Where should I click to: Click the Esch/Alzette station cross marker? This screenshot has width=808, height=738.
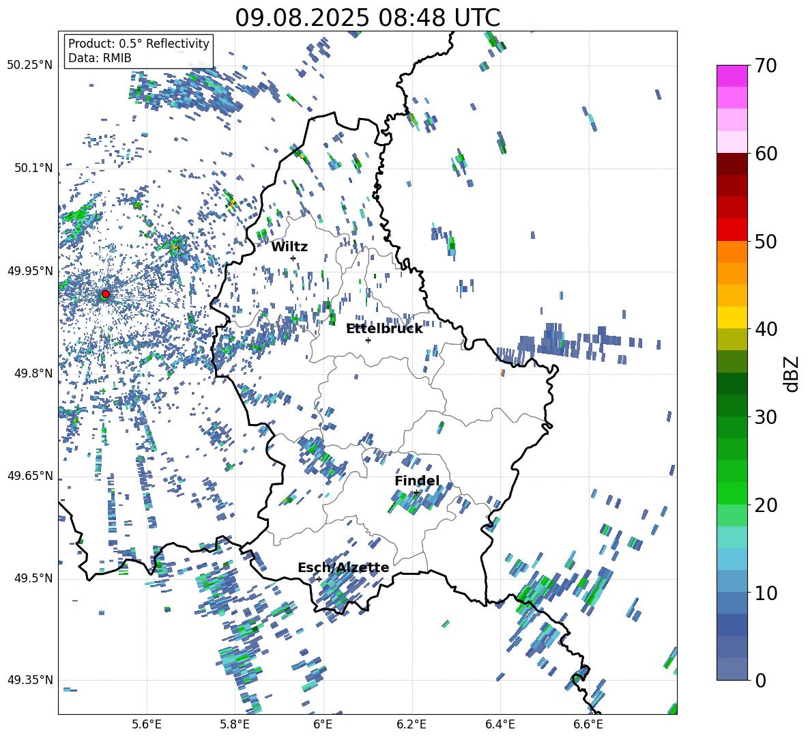point(319,579)
